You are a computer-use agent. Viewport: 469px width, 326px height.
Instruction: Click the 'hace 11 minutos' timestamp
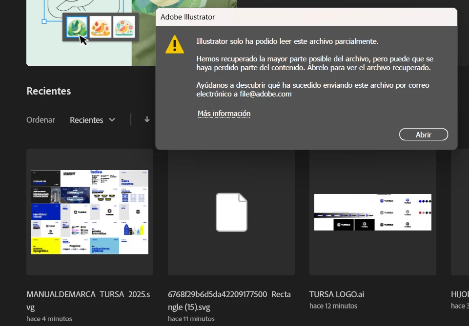[x=191, y=319]
